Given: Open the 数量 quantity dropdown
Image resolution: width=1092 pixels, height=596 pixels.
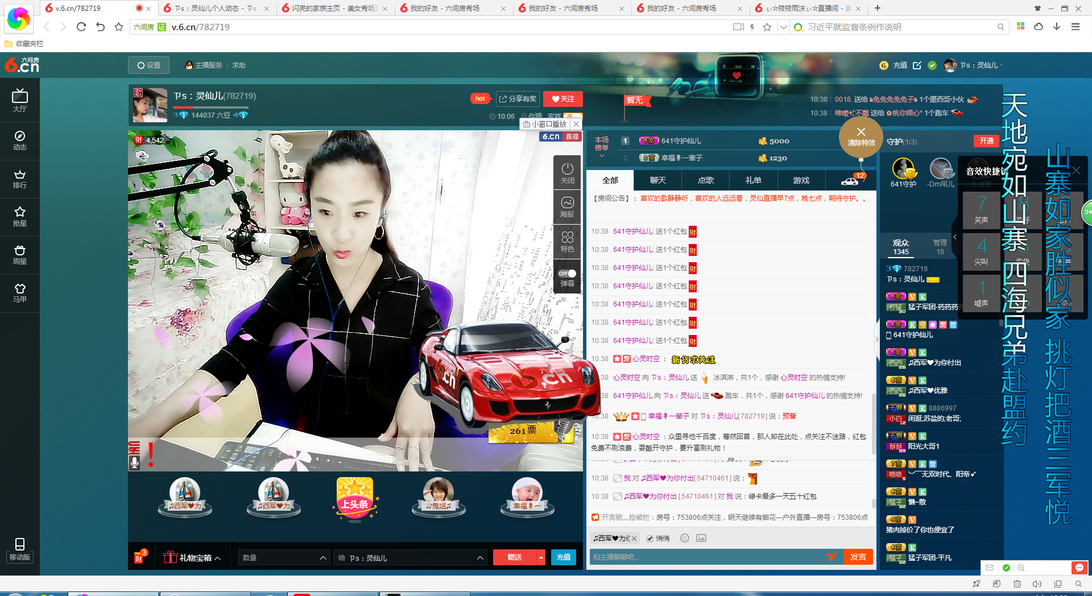Looking at the screenshot, I should point(284,557).
